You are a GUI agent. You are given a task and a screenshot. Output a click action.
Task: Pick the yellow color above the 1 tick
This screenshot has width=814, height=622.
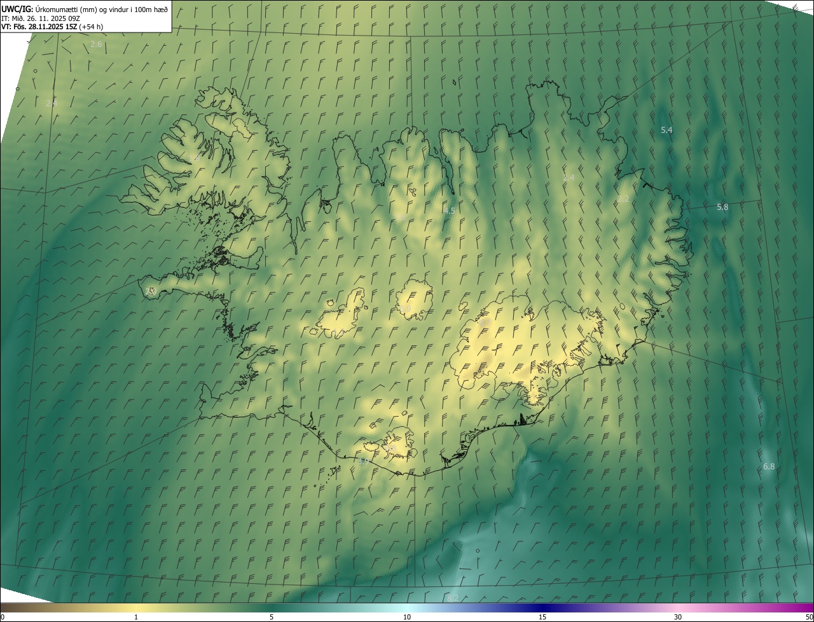tap(136, 607)
